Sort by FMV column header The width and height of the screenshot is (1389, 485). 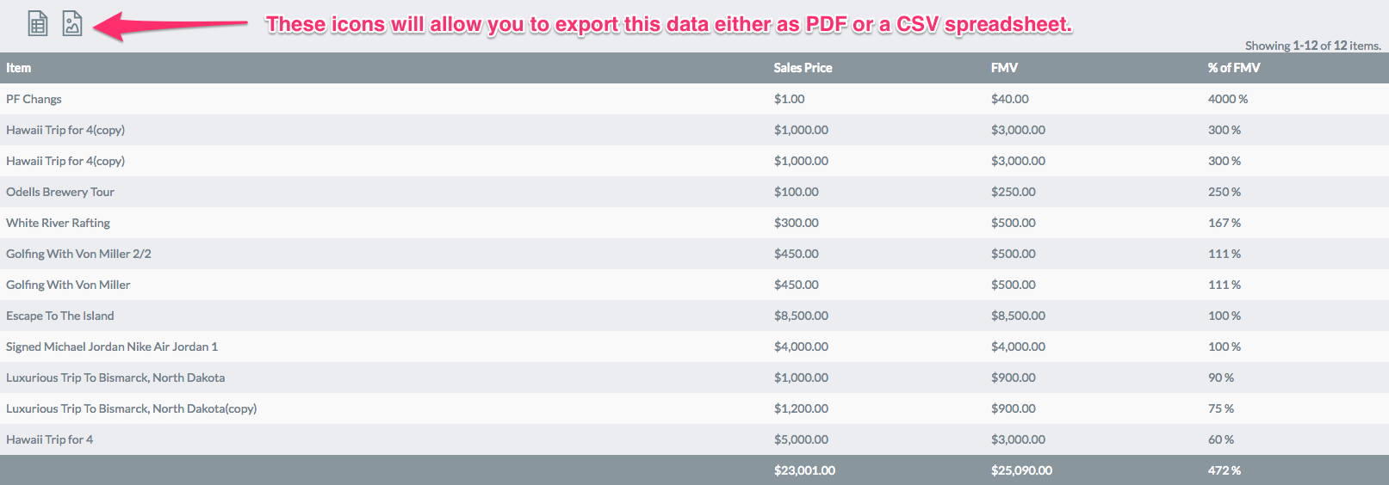[1004, 68]
